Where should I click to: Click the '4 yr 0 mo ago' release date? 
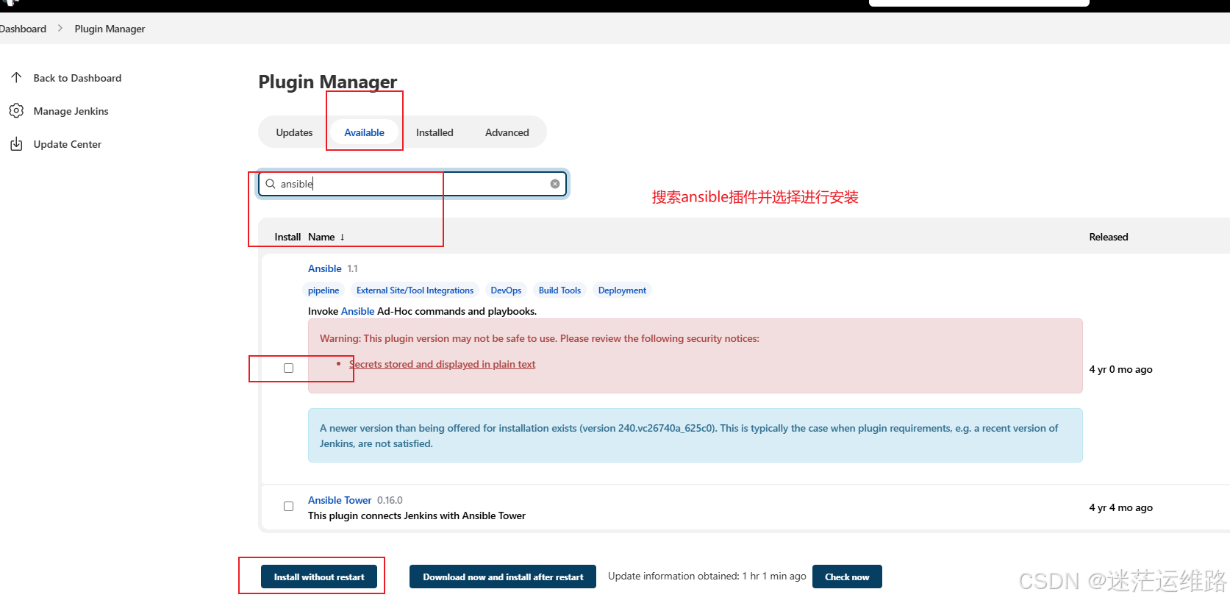1120,369
